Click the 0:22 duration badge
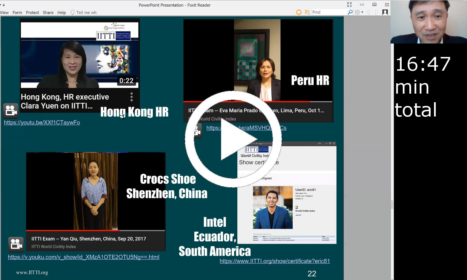This screenshot has width=467, height=280. pos(126,81)
